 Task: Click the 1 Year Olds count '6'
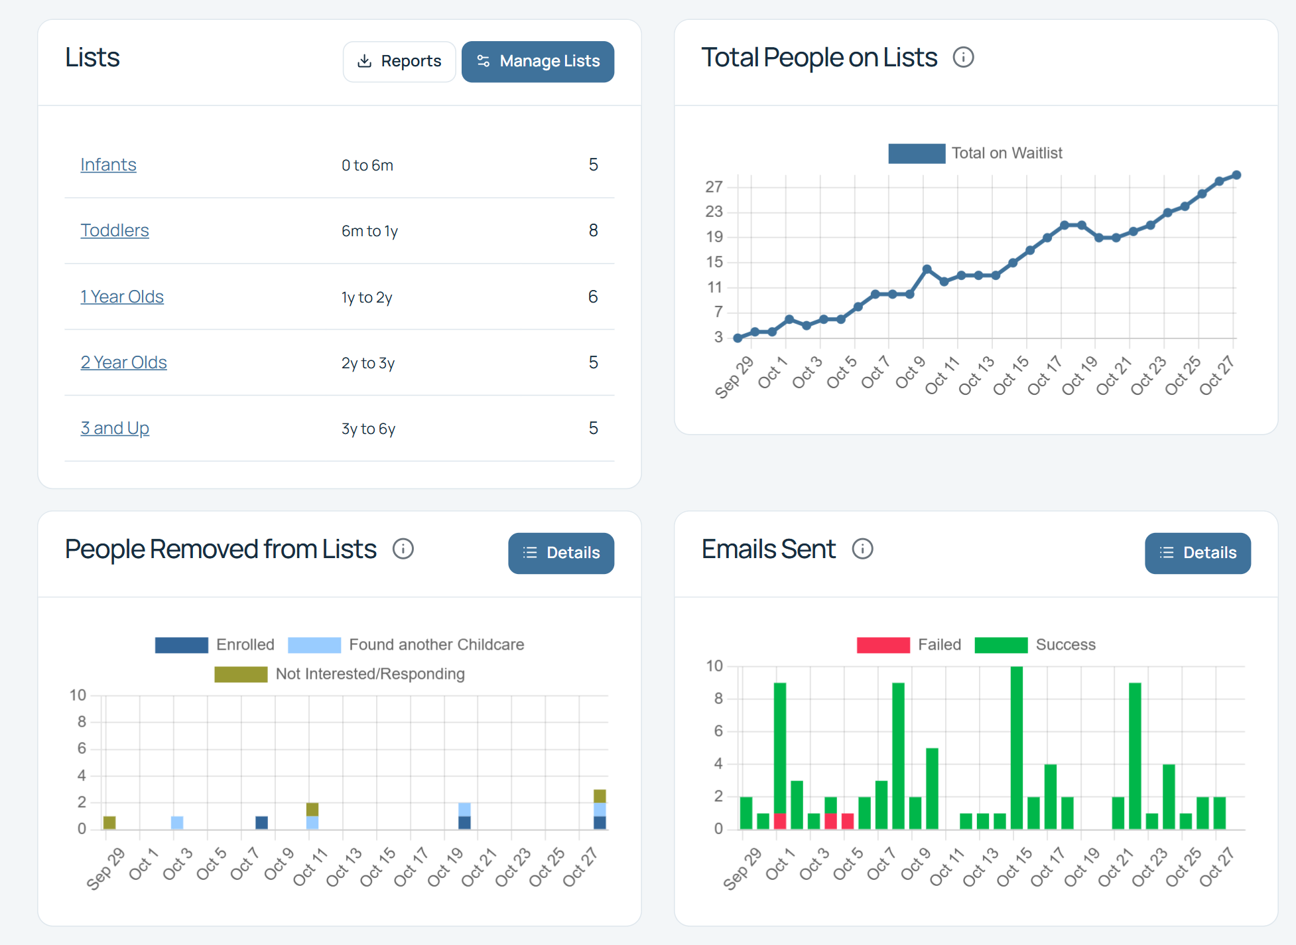593,297
